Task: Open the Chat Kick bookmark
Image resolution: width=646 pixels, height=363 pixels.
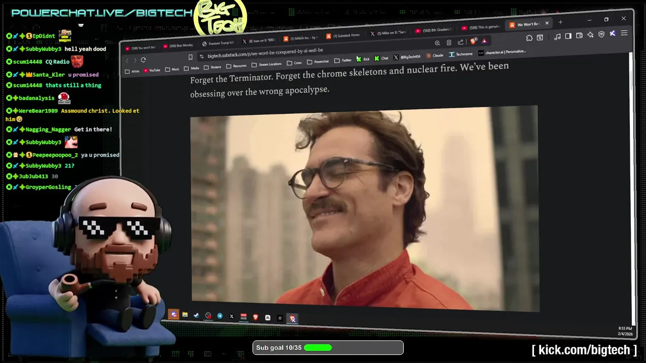Action: click(x=382, y=58)
